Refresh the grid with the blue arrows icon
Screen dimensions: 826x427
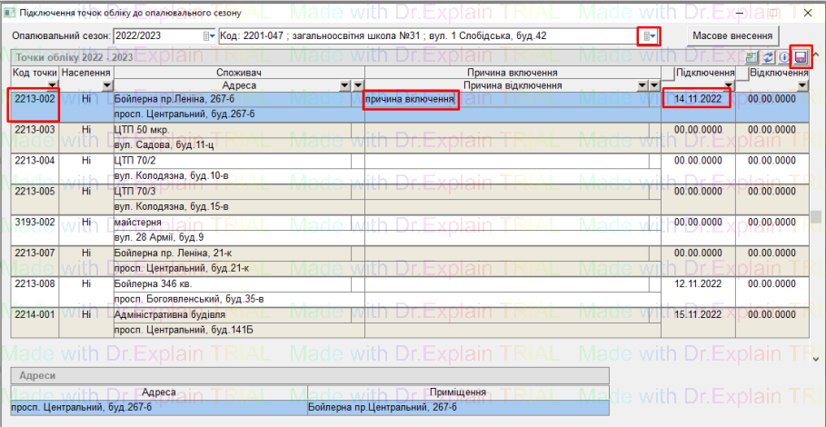point(768,56)
